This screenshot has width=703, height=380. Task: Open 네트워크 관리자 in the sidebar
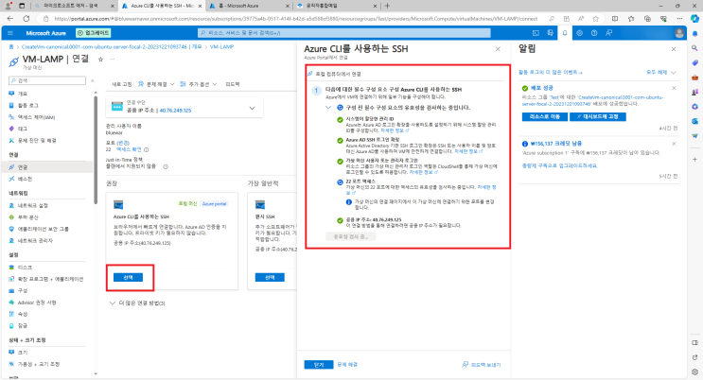35,240
